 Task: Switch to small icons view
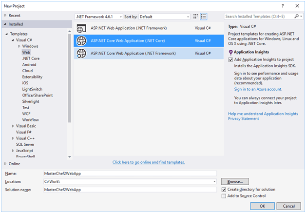click(x=195, y=17)
